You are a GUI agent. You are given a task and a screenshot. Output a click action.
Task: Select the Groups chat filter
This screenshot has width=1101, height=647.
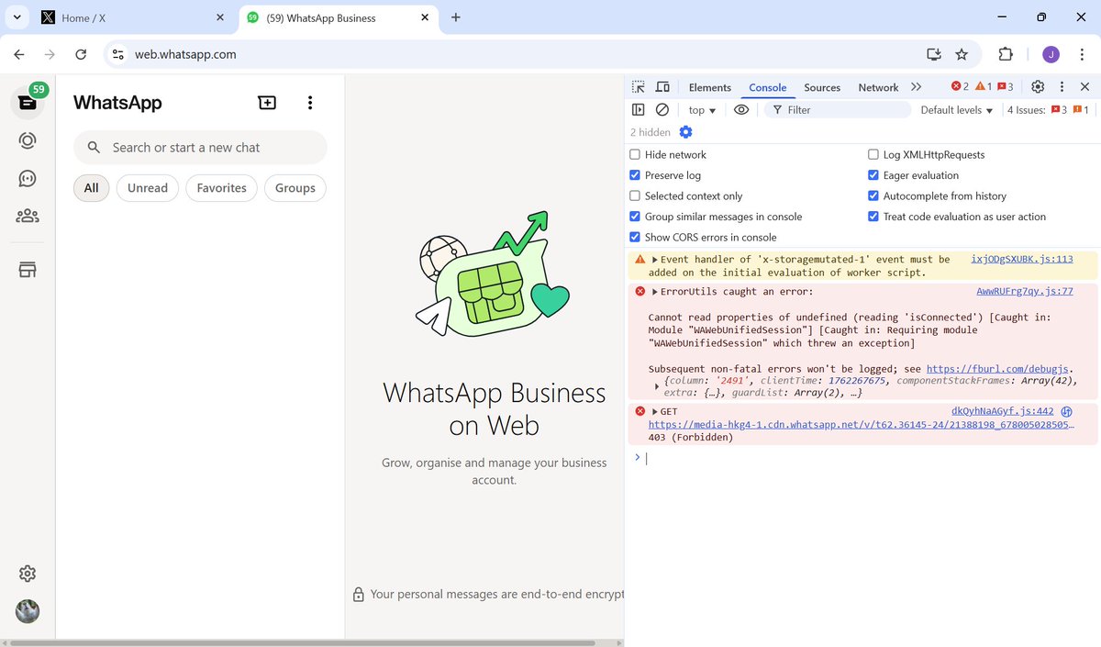coord(295,188)
